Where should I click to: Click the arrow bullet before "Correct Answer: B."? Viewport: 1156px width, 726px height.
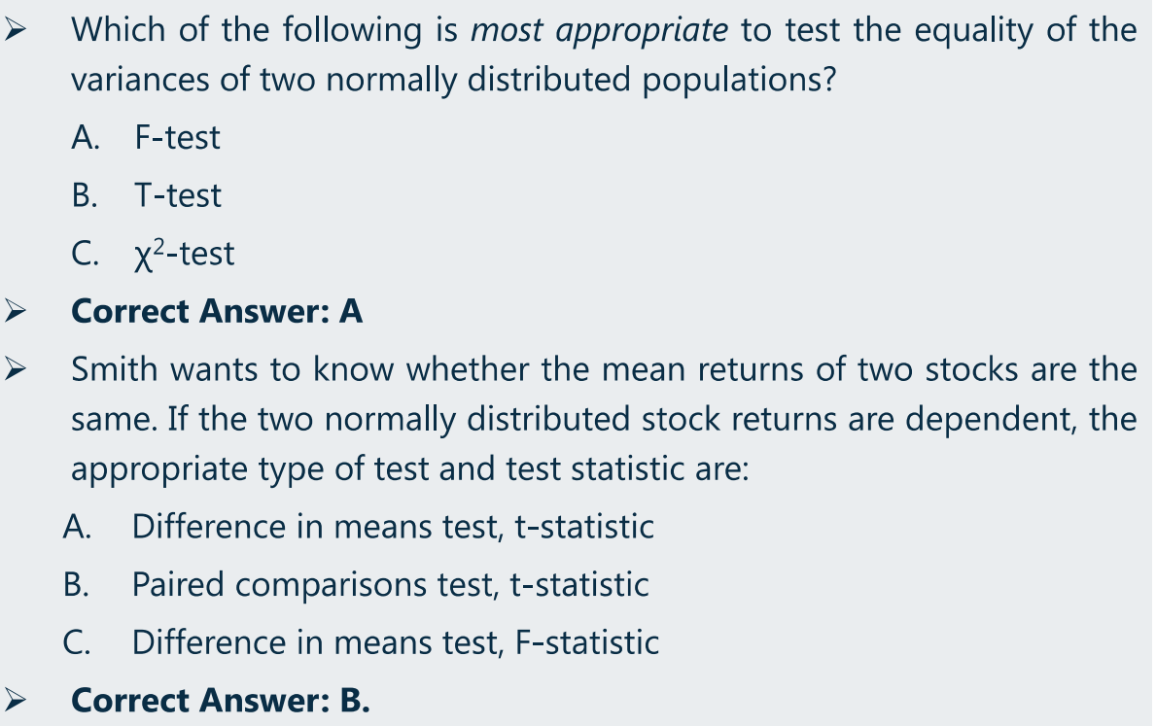coord(15,700)
